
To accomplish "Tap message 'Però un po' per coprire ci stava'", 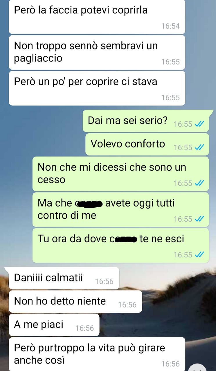I will click(97, 88).
